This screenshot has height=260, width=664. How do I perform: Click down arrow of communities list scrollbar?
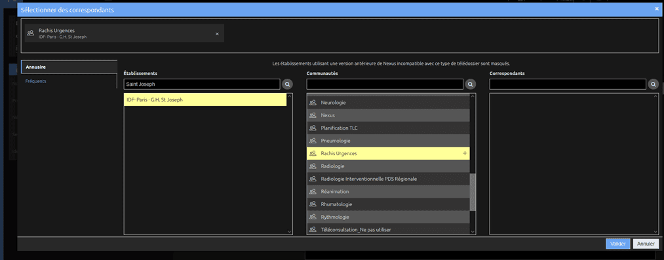tap(473, 231)
